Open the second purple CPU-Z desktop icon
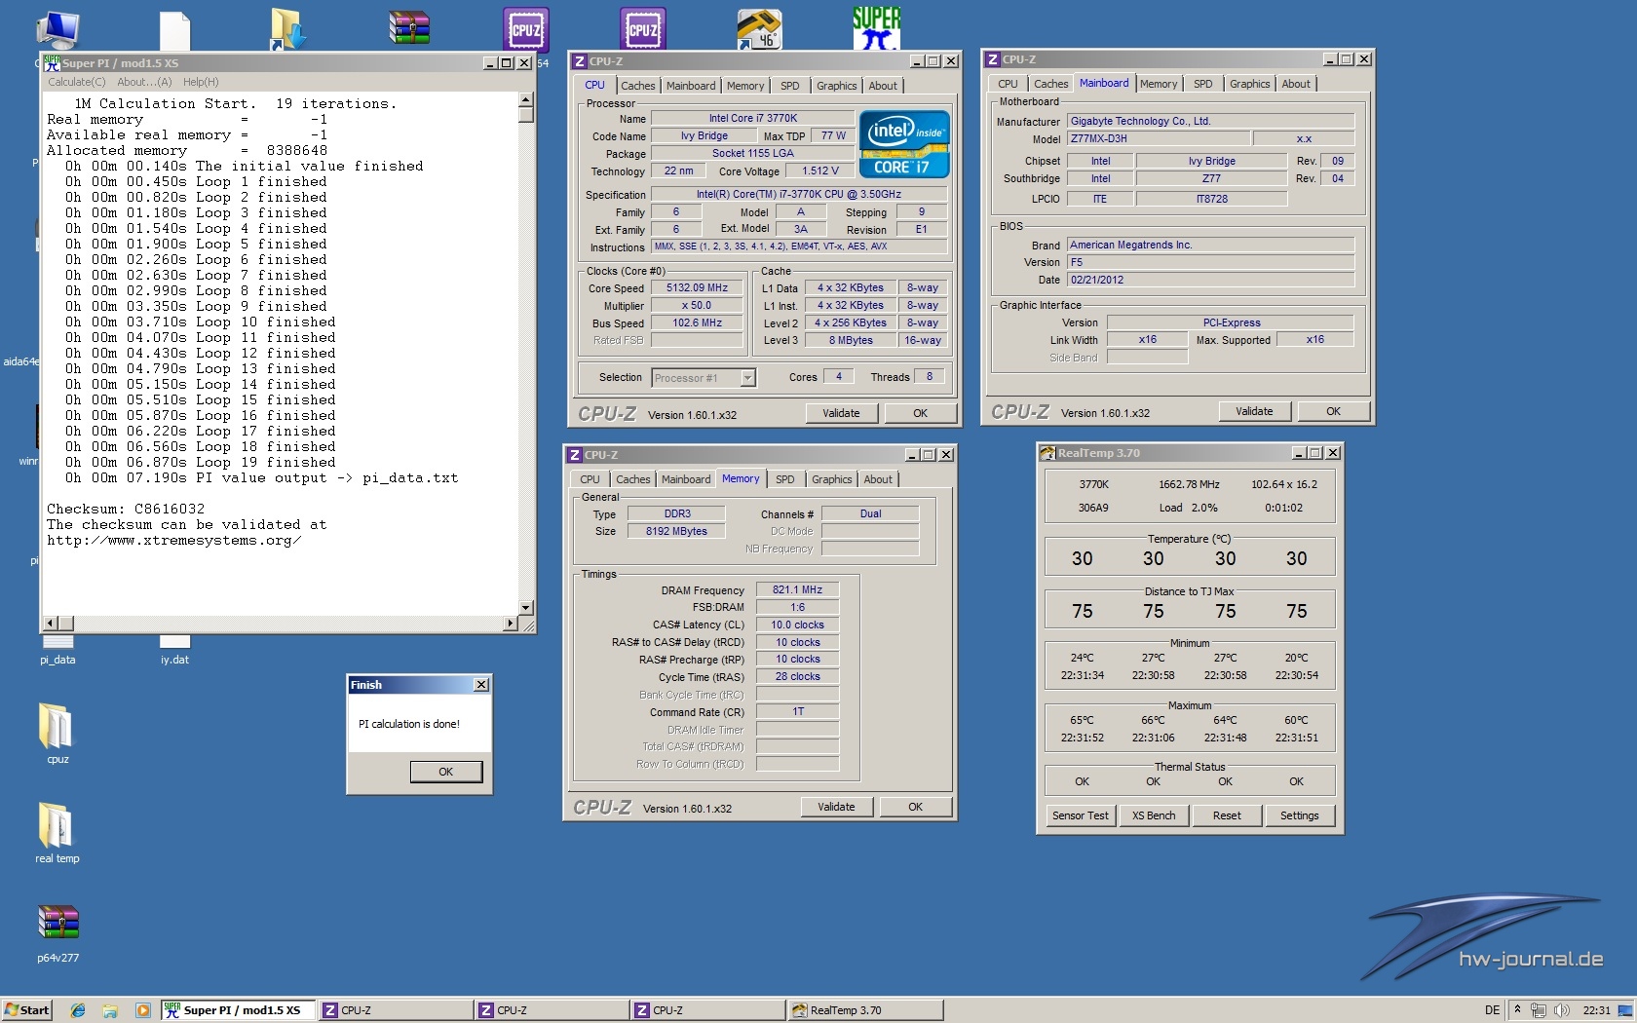The height and width of the screenshot is (1023, 1637). pos(643,29)
